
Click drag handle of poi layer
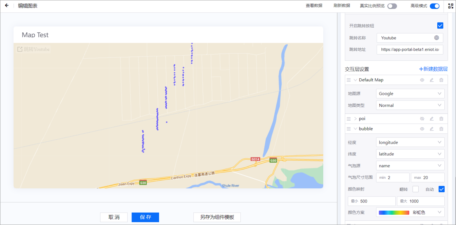[349, 119]
